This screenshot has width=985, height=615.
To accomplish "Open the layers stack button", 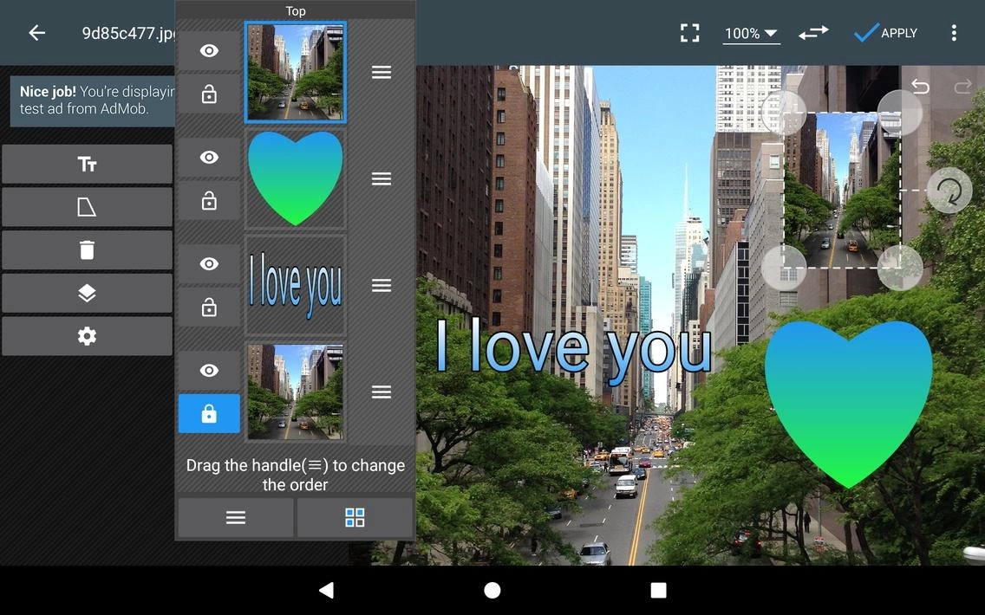I will click(x=87, y=293).
